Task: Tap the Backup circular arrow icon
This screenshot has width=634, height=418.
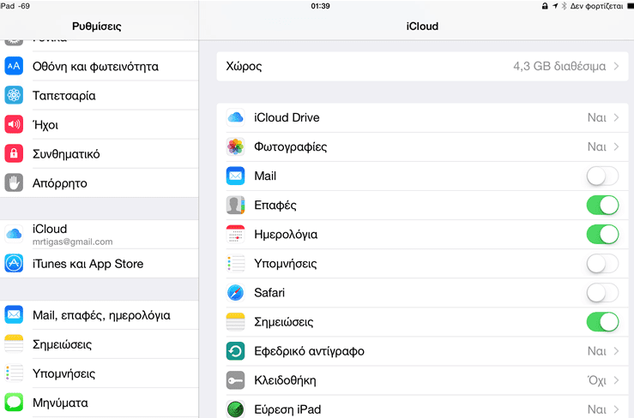Action: tap(235, 351)
